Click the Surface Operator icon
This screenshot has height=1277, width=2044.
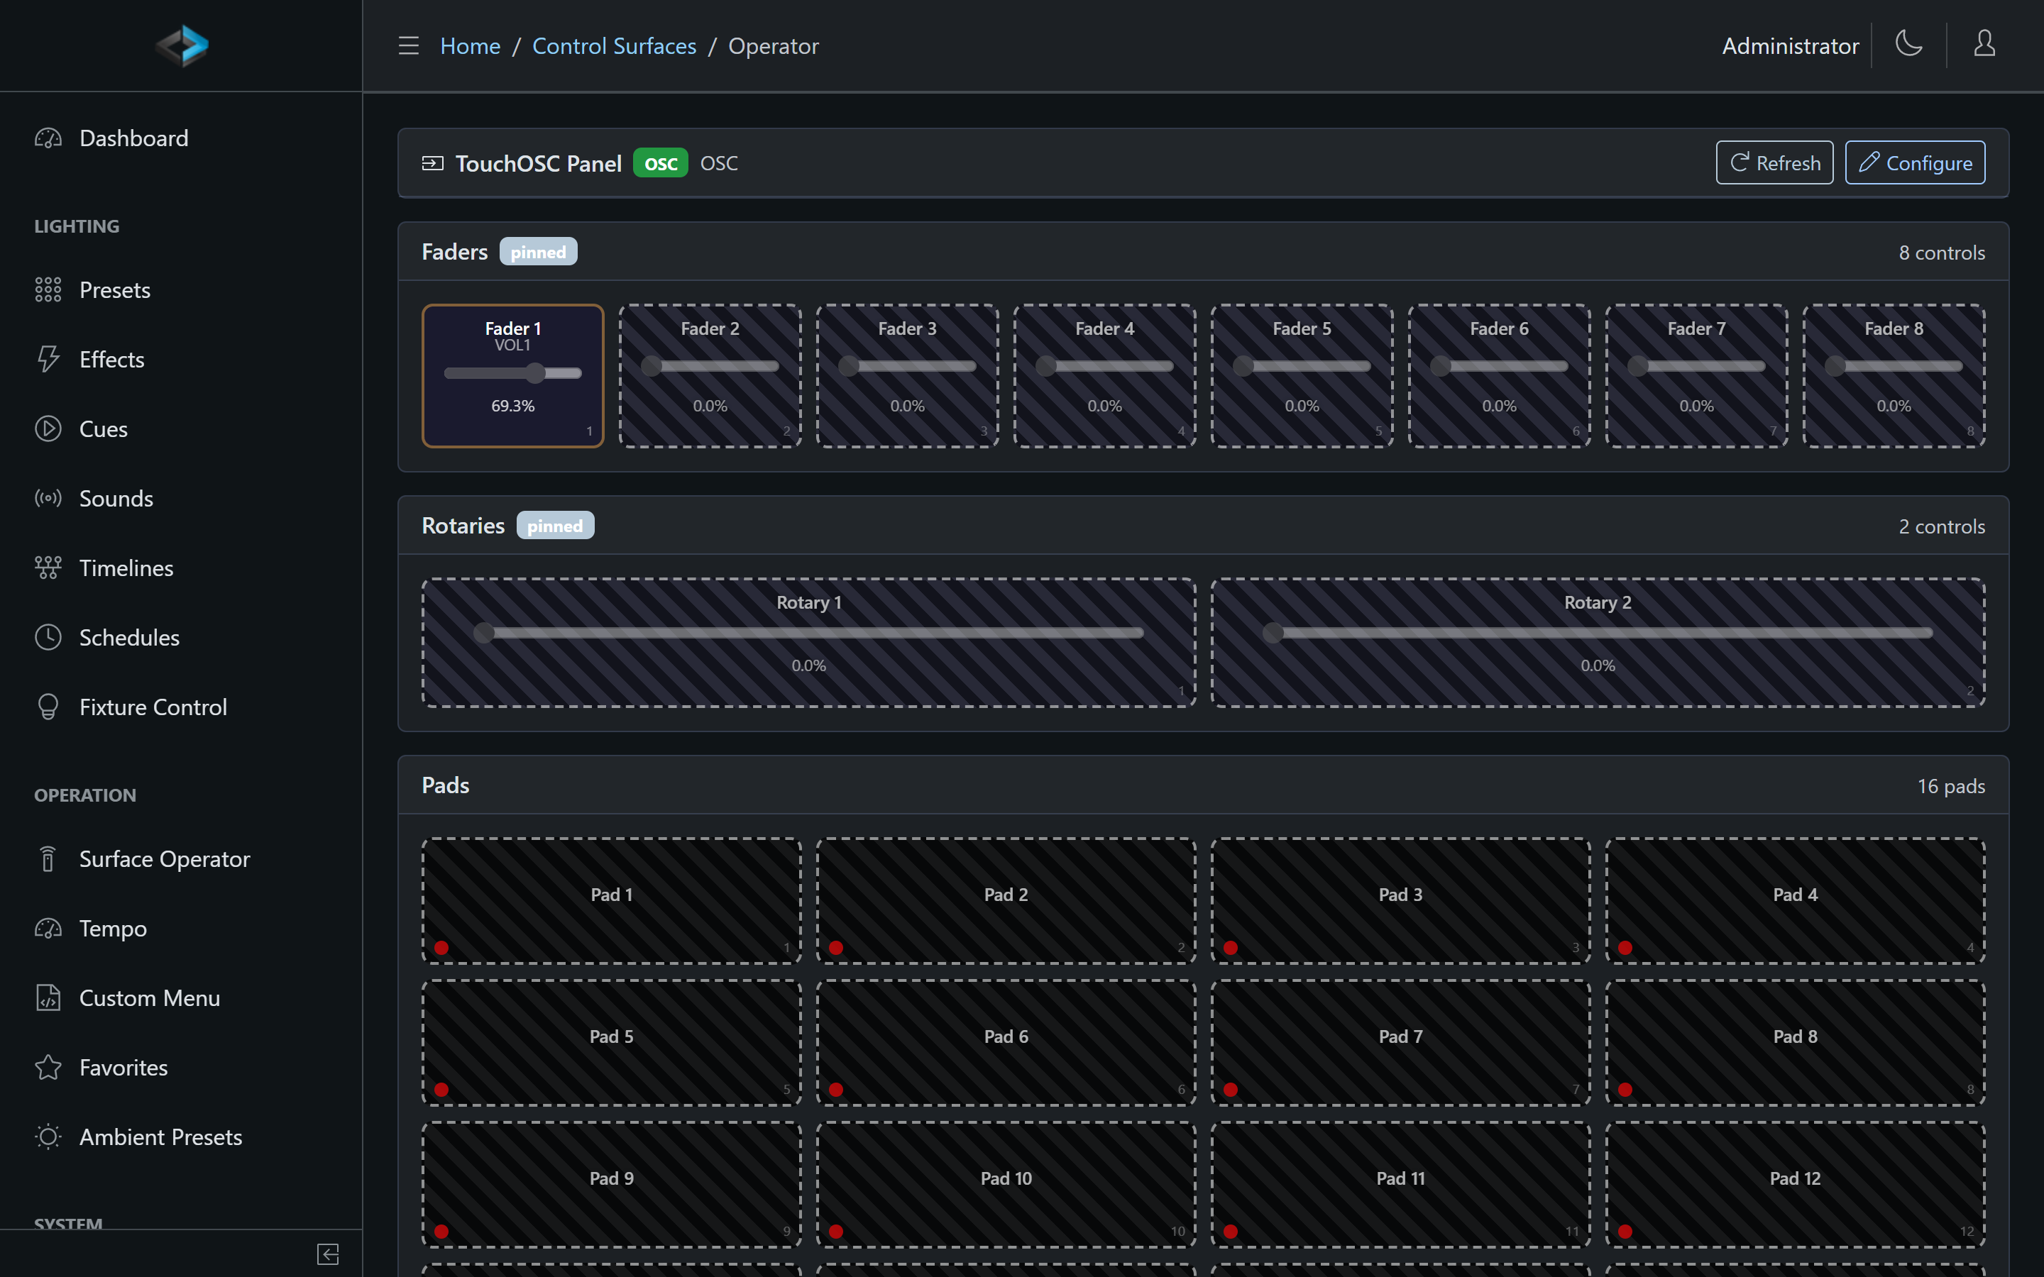[48, 859]
